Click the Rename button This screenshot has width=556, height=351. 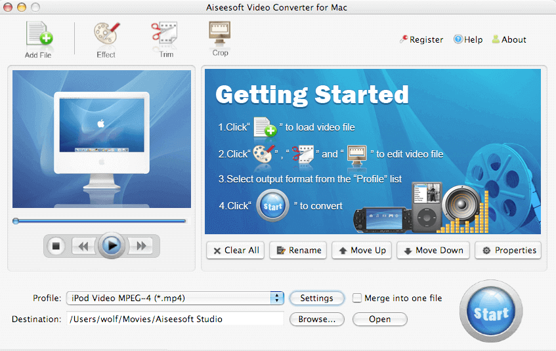pyautogui.click(x=298, y=251)
